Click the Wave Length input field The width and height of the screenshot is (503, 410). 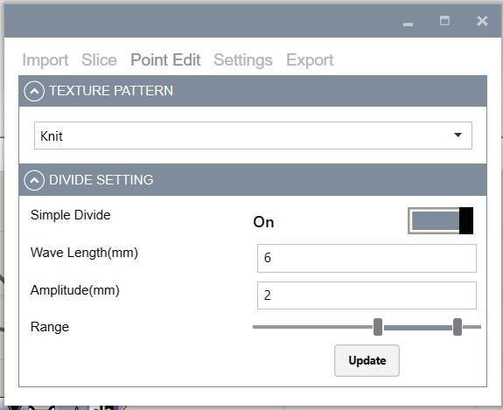(x=367, y=259)
